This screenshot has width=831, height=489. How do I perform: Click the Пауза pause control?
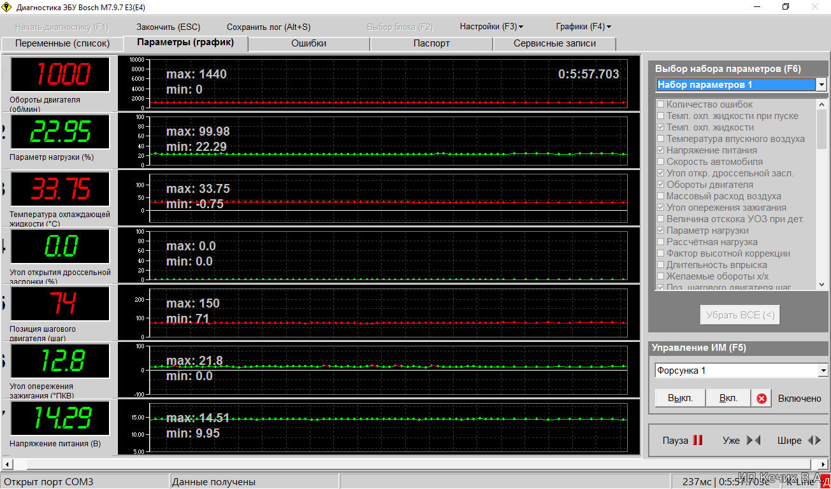coord(683,440)
